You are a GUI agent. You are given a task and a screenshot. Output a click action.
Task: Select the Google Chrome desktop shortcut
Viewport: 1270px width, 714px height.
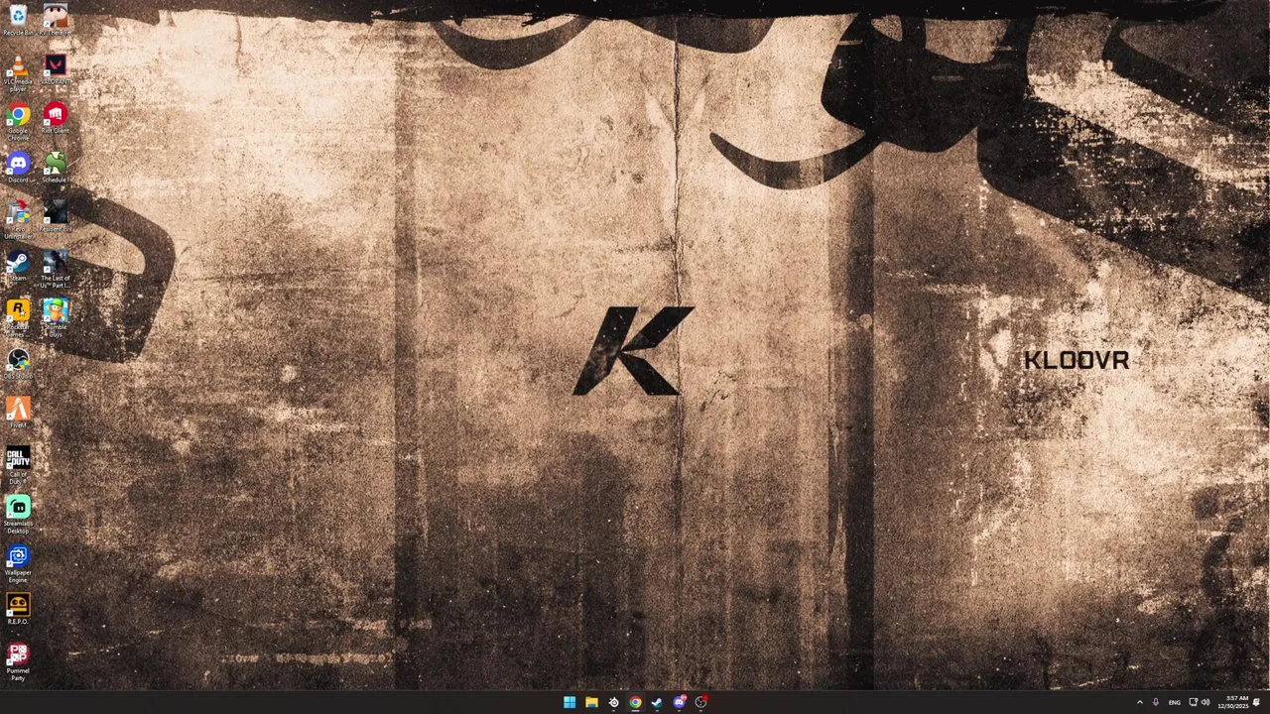(x=18, y=123)
